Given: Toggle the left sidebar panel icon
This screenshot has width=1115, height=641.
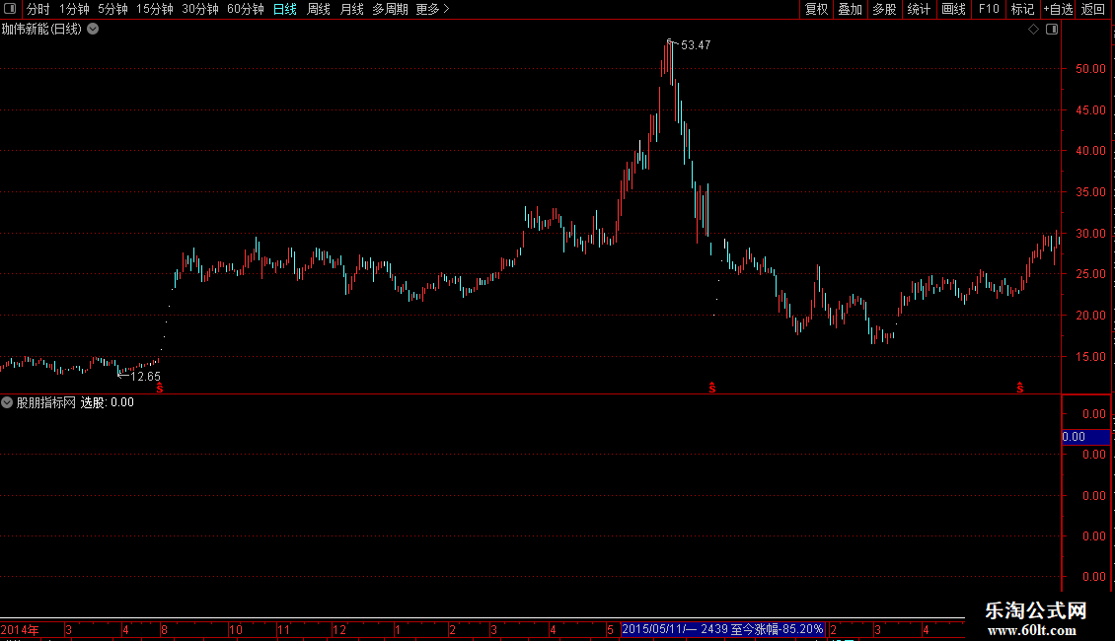Looking at the screenshot, I should (x=10, y=9).
